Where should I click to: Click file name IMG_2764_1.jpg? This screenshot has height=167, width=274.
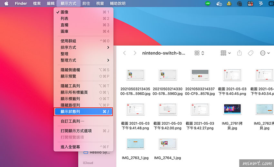(x=168, y=158)
